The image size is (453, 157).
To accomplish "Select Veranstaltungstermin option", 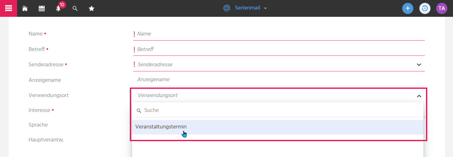I will 278,127.
